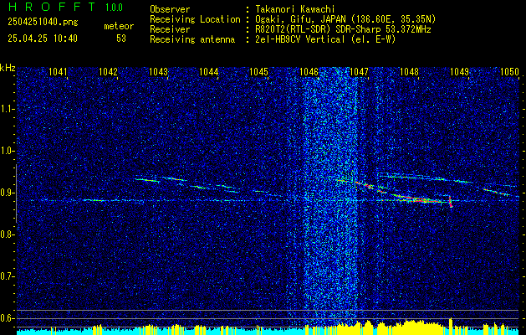Click time marker 1049
Viewport: 526px width, 335px height.
tap(460, 72)
